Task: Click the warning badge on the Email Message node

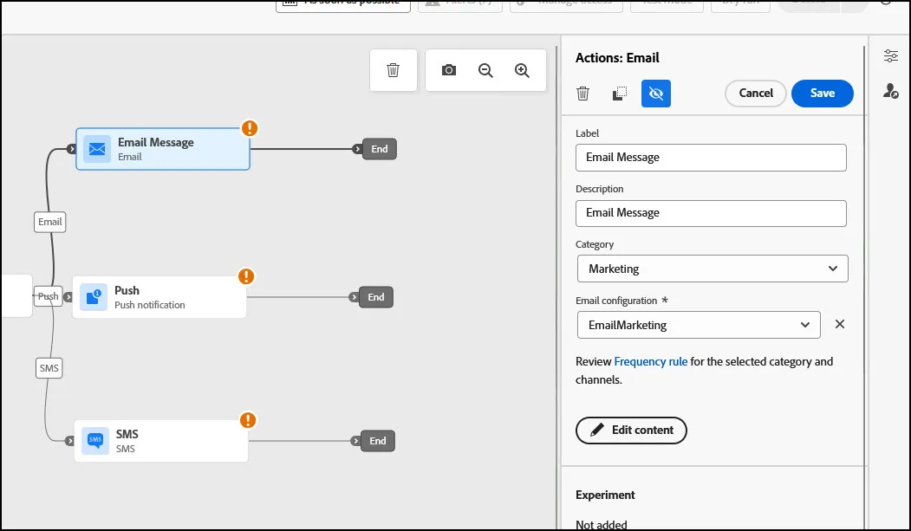Action: coord(250,127)
